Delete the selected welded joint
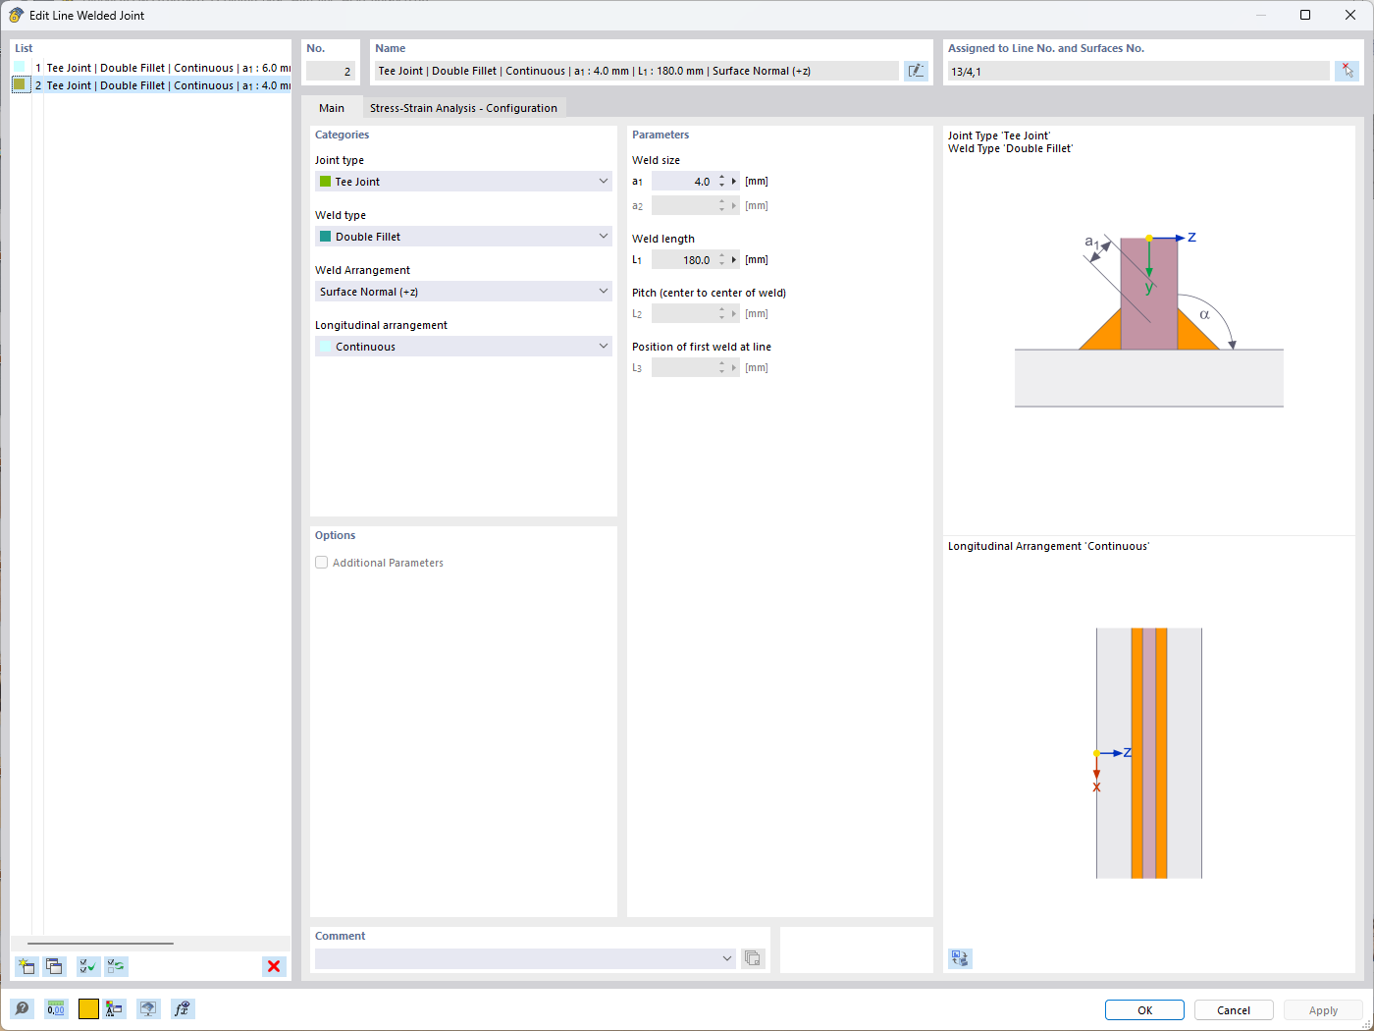 (x=274, y=966)
